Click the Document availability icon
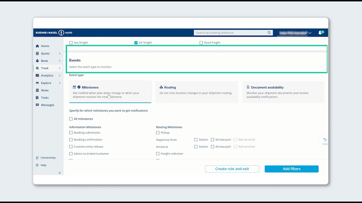The height and width of the screenshot is (203, 362). [248, 87]
